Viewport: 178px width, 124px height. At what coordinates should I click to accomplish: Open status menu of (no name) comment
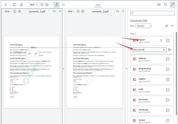[x=168, y=100]
